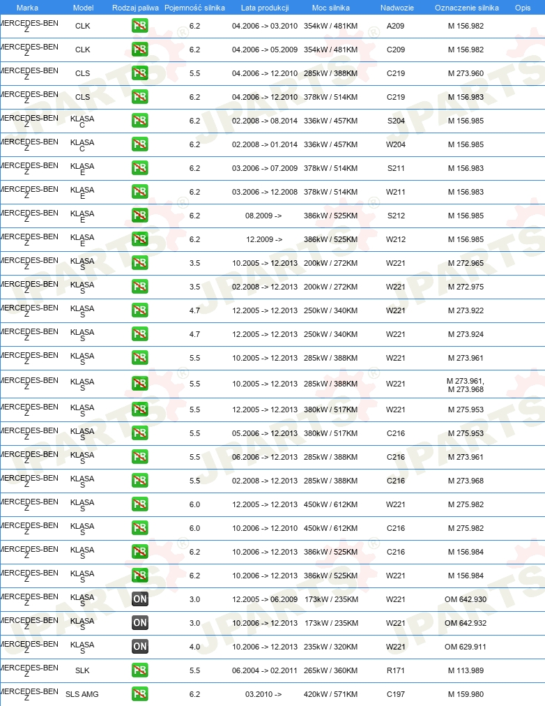Click the Marka column header
545x706 pixels.
pos(27,8)
